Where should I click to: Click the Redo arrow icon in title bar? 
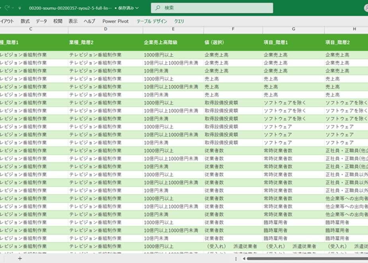tap(7, 8)
